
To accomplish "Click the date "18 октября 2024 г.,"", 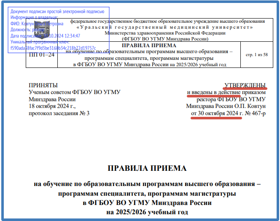I will (52, 106).
